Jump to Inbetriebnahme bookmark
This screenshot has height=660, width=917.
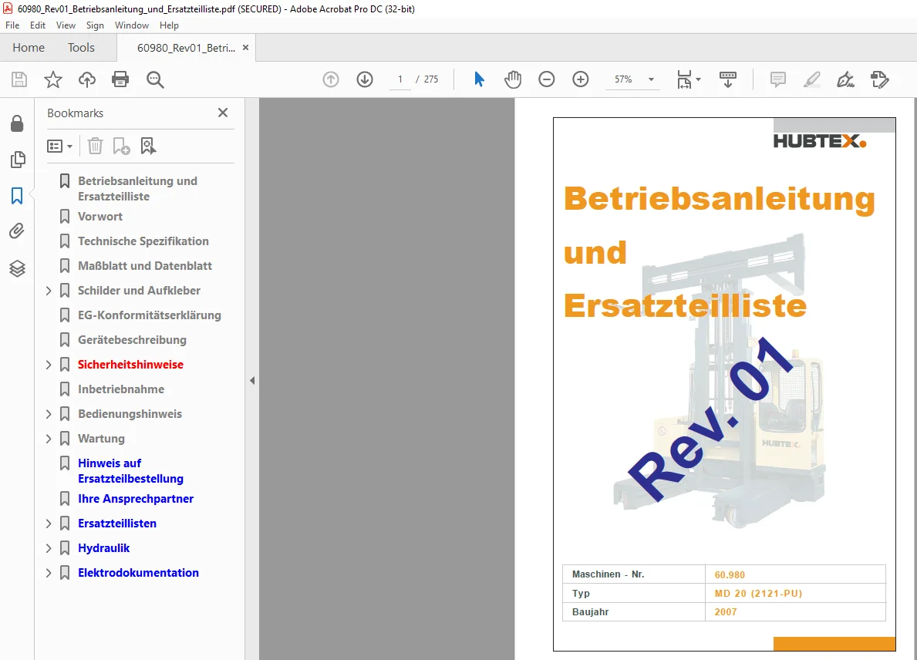coord(121,389)
